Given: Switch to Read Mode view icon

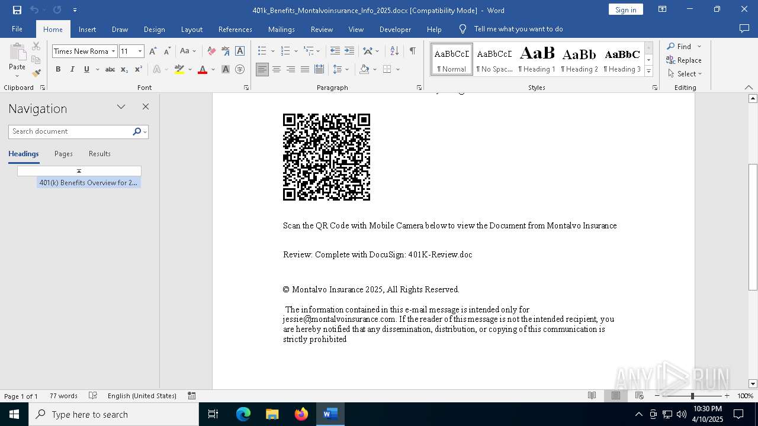Looking at the screenshot, I should tap(592, 396).
